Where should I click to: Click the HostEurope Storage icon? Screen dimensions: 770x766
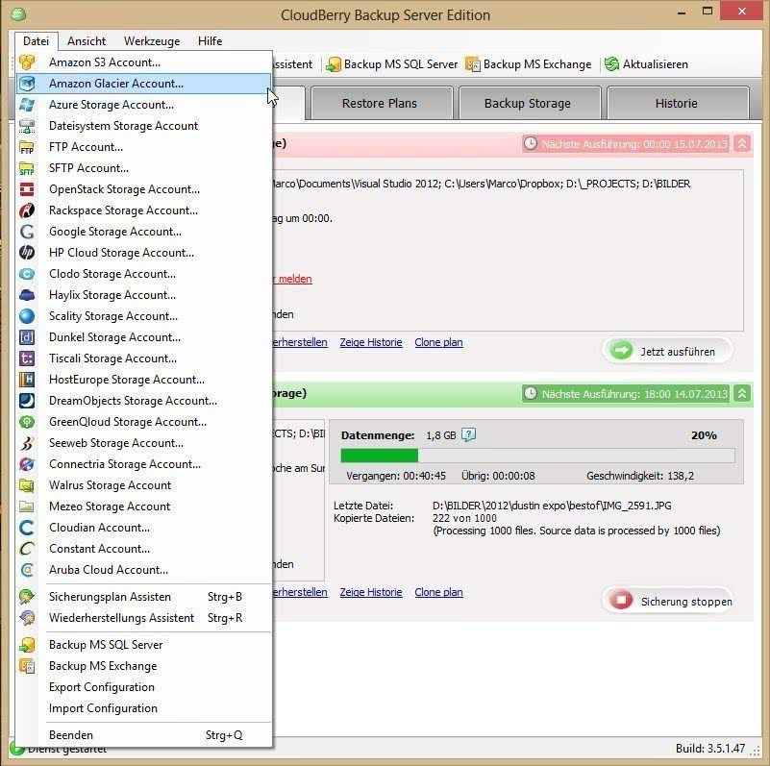click(27, 379)
